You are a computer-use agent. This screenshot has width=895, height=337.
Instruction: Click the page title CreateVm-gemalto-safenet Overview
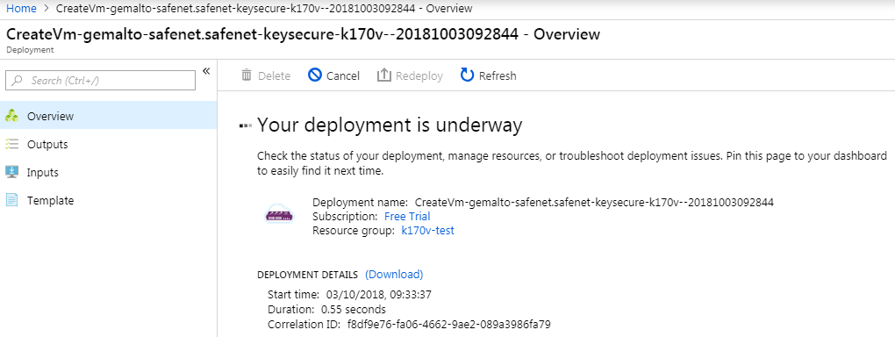[303, 34]
